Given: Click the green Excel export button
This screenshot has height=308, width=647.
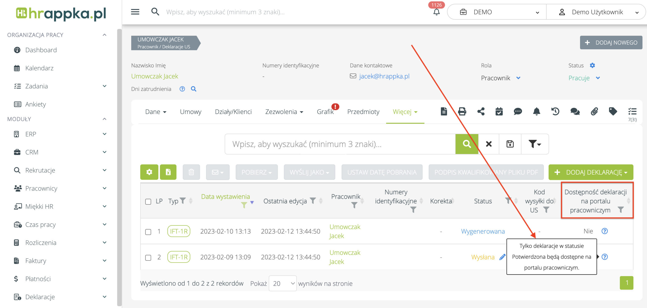Looking at the screenshot, I should [168, 172].
